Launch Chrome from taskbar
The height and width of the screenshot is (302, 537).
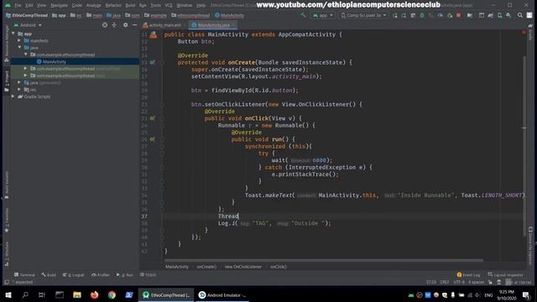[112, 294]
